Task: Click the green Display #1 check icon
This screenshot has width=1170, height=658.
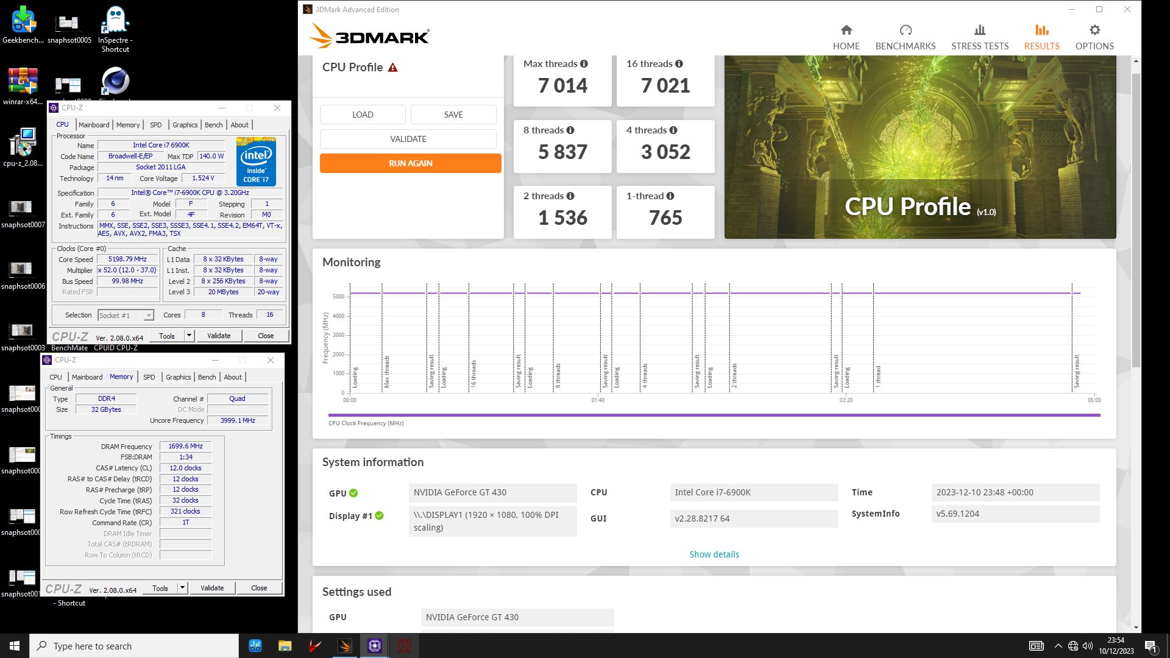Action: pos(379,516)
